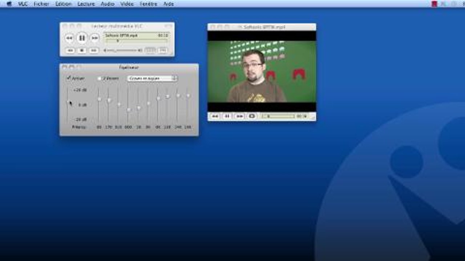Click the preamp slider in the equalizer
This screenshot has height=261, width=465.
[68, 105]
